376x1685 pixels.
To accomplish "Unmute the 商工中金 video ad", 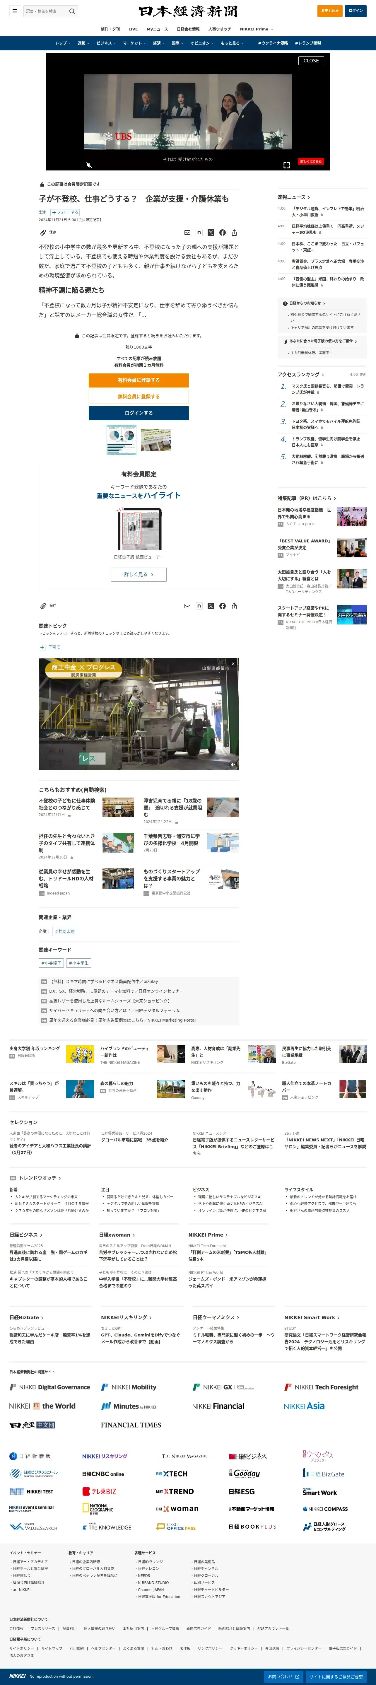I will coord(233,764).
